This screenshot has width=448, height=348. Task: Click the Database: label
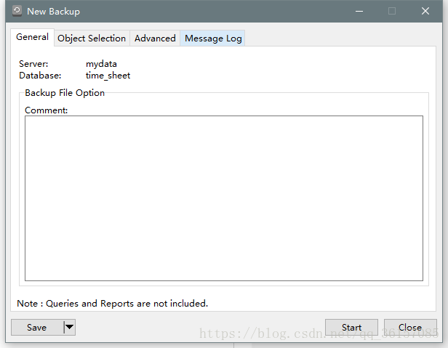(x=40, y=75)
